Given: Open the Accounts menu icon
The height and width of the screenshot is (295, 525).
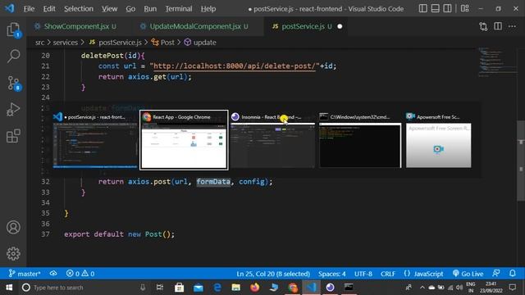Looking at the screenshot, I should pyautogui.click(x=13, y=227).
